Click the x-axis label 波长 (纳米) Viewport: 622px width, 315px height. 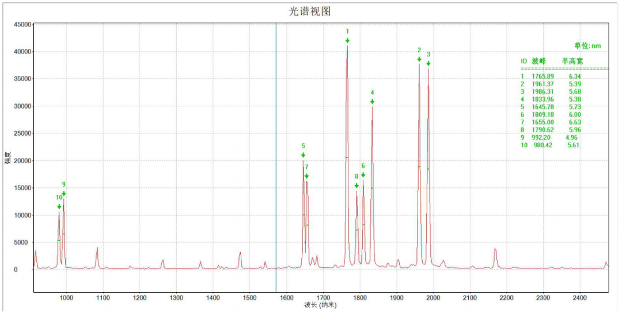pos(321,305)
